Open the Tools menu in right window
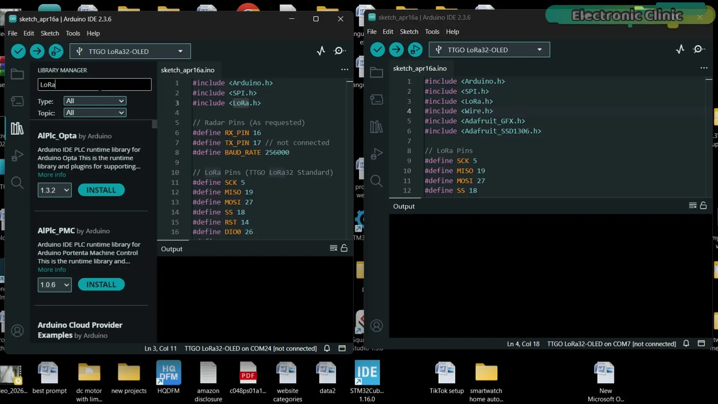 click(432, 32)
